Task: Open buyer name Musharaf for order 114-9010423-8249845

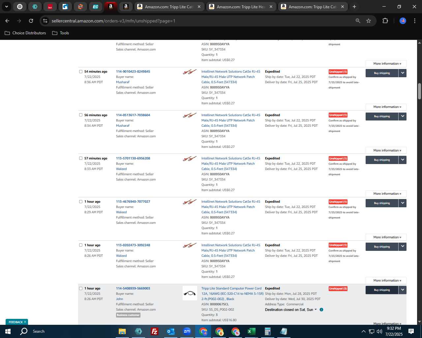Action: pos(123,82)
